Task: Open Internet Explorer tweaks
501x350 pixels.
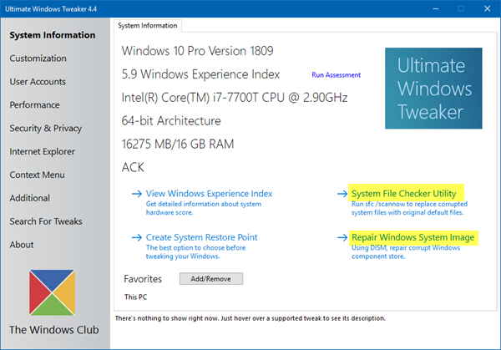Action: [43, 151]
